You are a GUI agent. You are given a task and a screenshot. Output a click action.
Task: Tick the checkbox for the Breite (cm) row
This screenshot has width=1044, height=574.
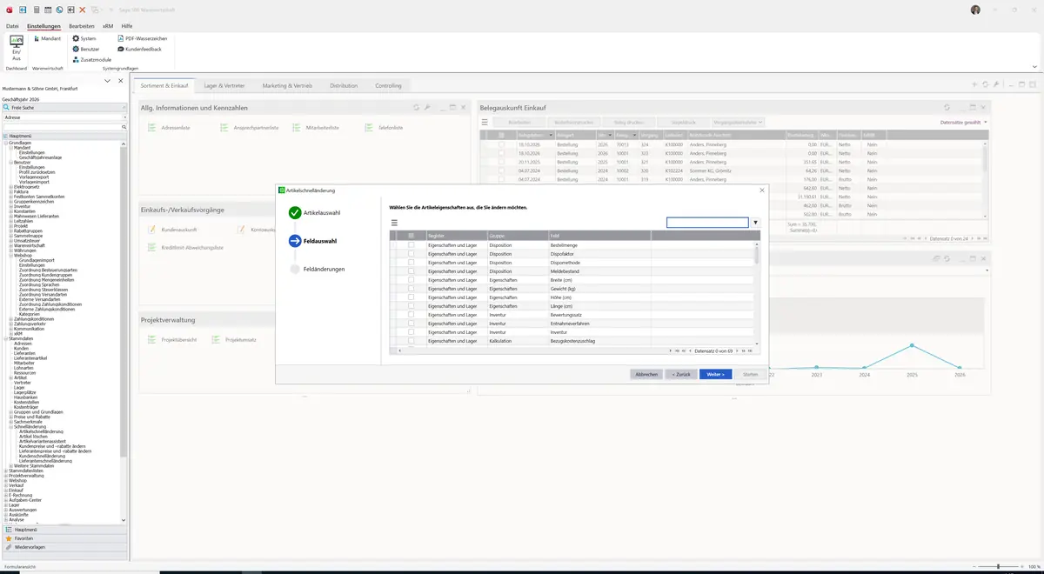click(412, 280)
